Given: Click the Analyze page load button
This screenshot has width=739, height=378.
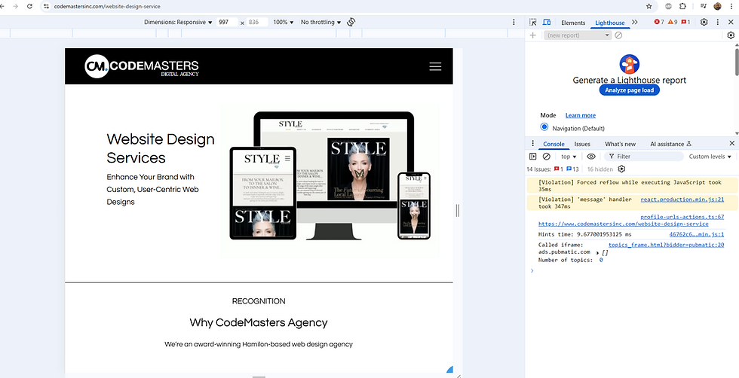Looking at the screenshot, I should [x=630, y=90].
